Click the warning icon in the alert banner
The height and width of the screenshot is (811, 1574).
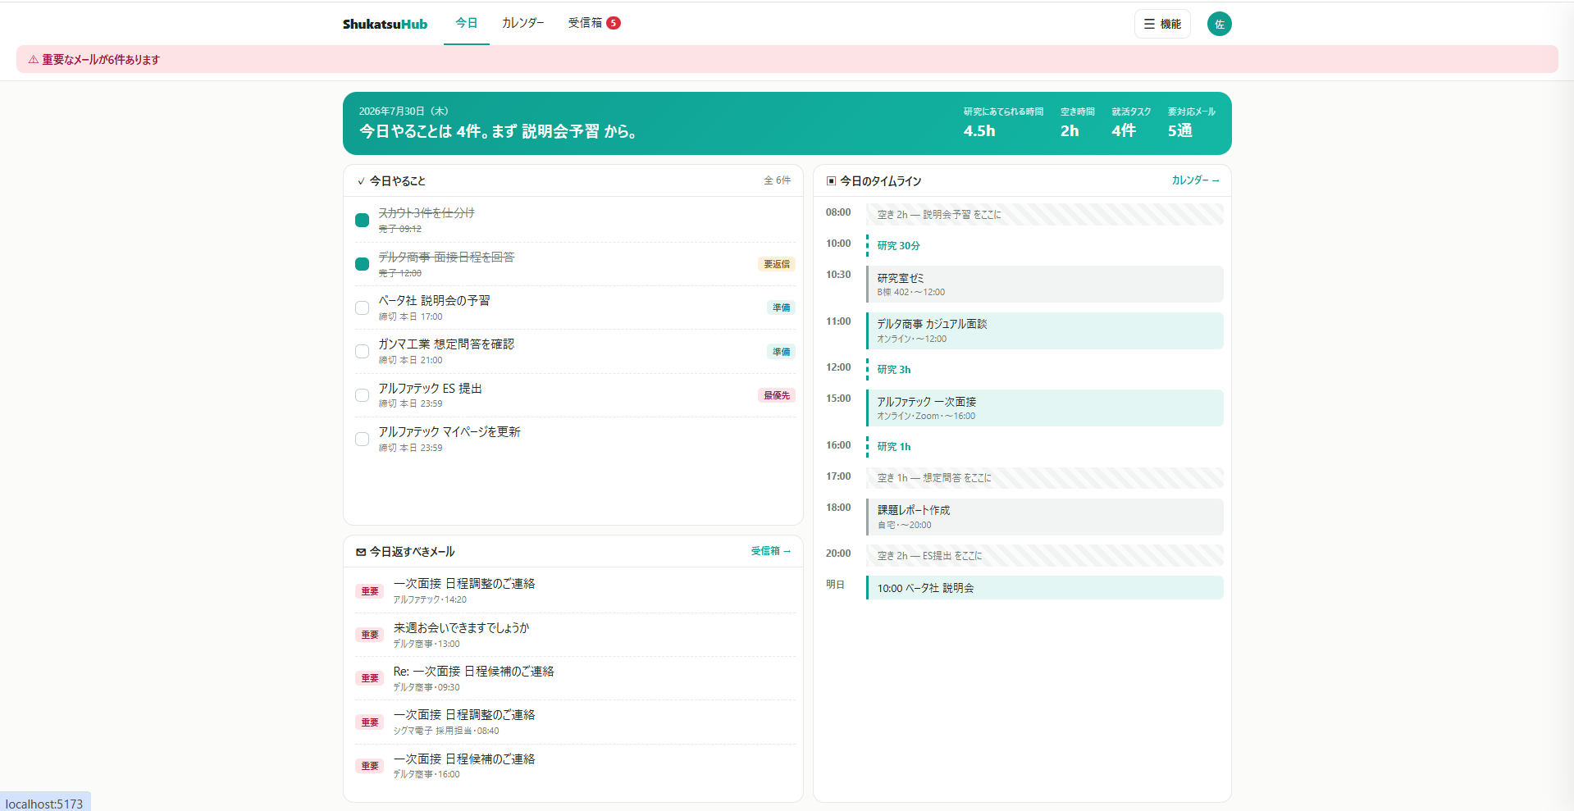34,60
